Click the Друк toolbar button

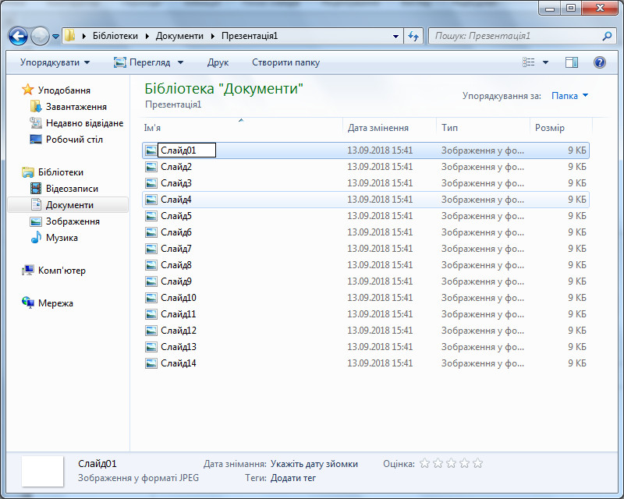[218, 62]
